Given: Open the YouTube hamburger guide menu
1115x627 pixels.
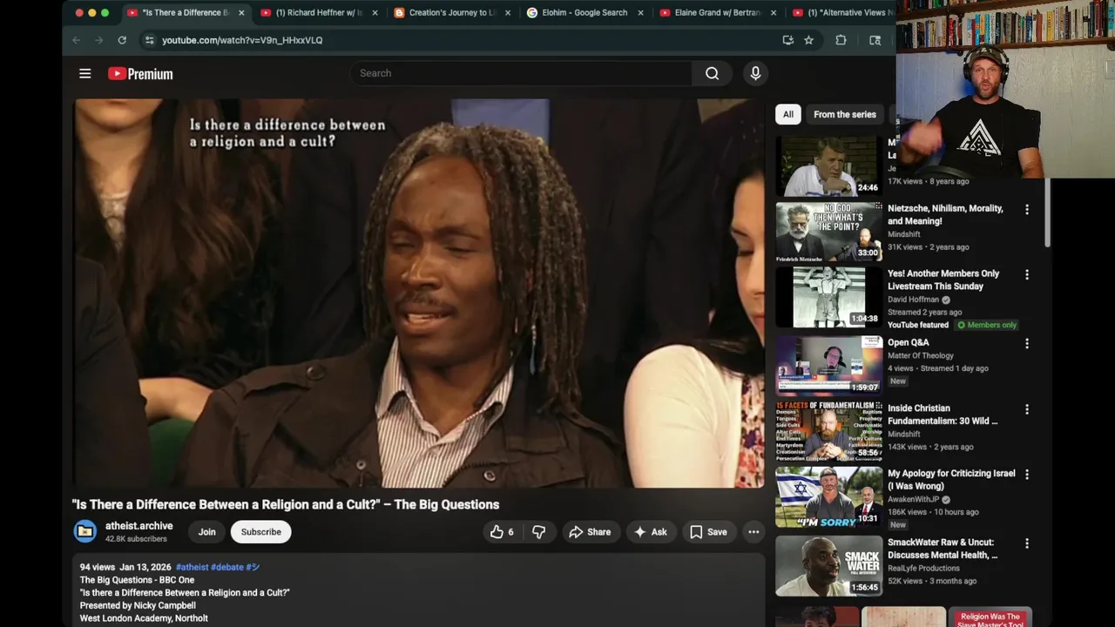Looking at the screenshot, I should click(84, 74).
